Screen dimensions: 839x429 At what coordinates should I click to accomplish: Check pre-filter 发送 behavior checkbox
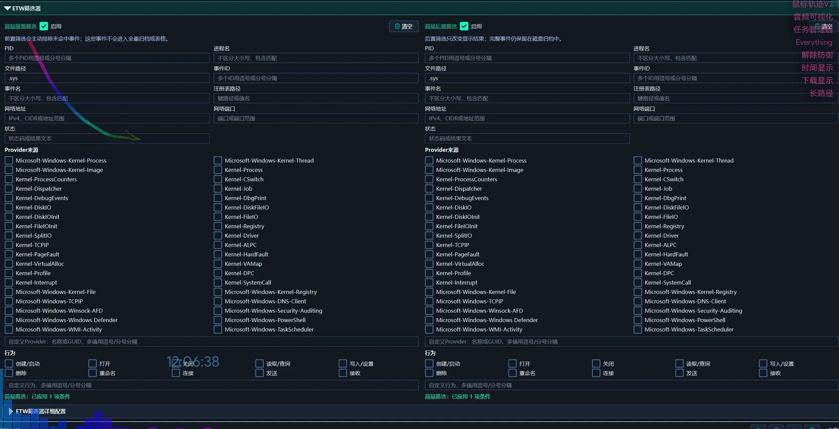click(x=260, y=373)
